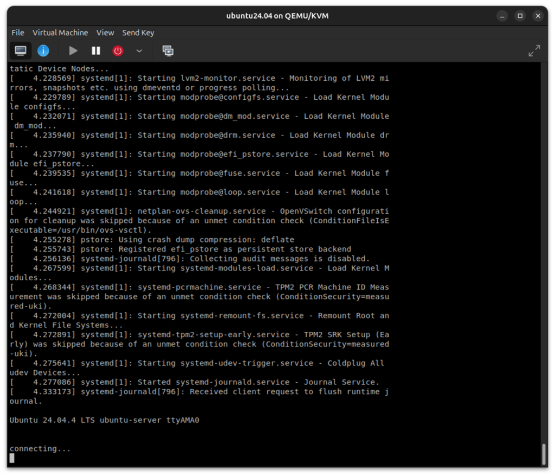This screenshot has width=555, height=476.
Task: Click the console scrollbar thumb
Action: 544,454
